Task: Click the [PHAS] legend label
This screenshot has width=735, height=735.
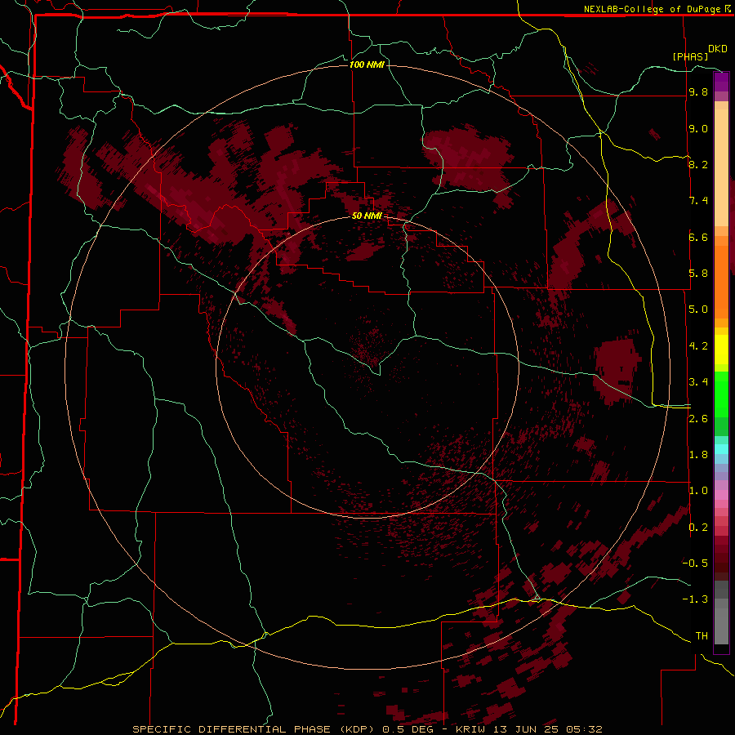Action: pos(690,56)
